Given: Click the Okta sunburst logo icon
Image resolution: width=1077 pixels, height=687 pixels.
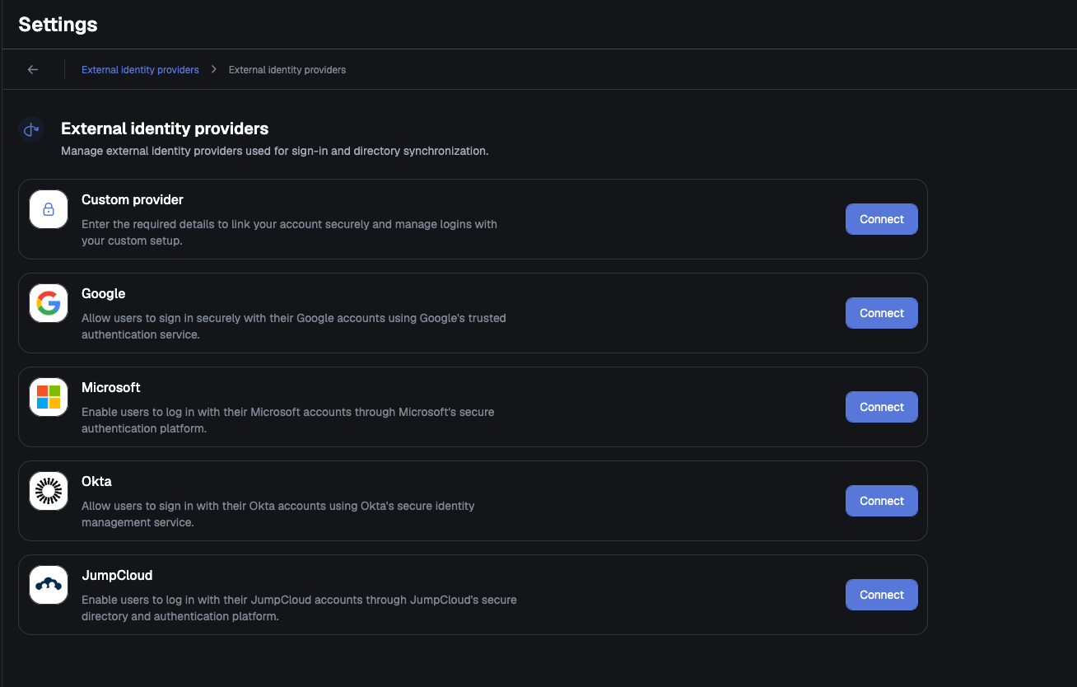Looking at the screenshot, I should (49, 491).
